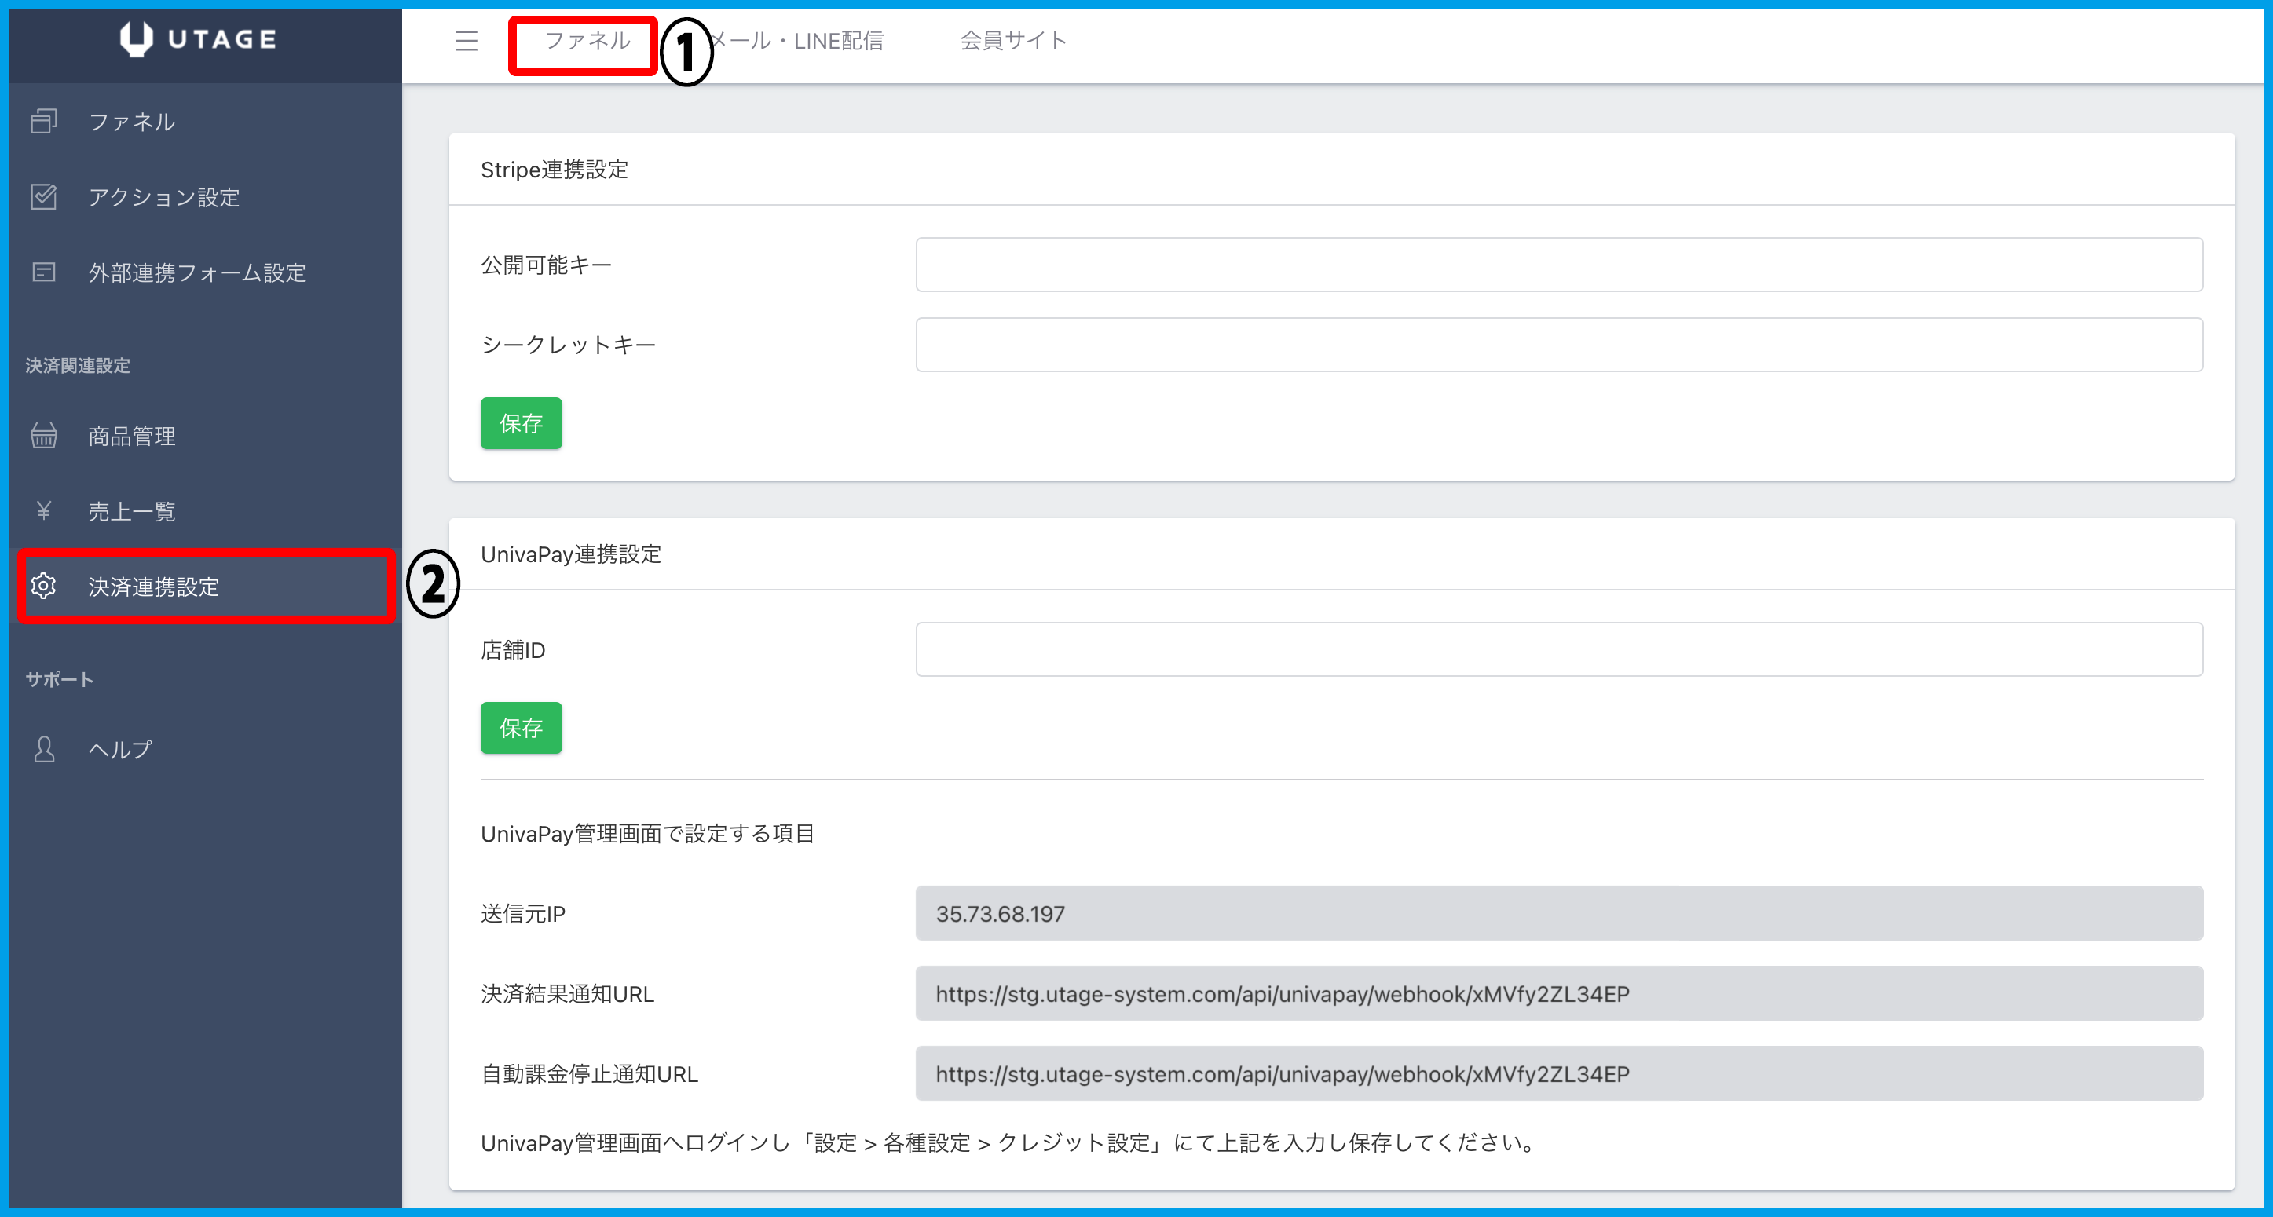Click into the 店舗ID text field
This screenshot has height=1217, width=2273.
1558,650
